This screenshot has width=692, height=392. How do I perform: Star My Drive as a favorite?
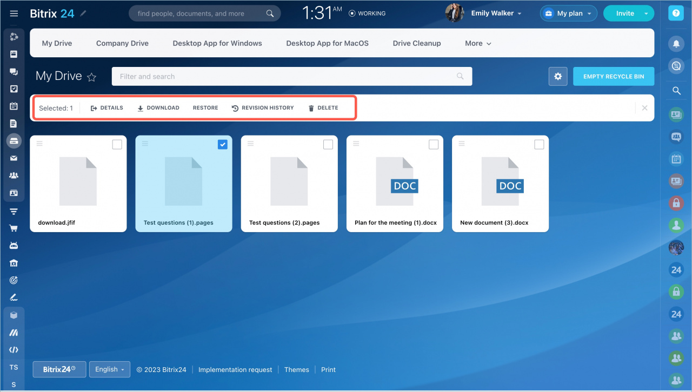click(x=92, y=77)
